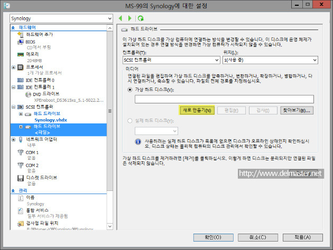Viewport: 333px width, 250px height.
Task: Select the '내부' network adapter entry
Action: coord(31,145)
